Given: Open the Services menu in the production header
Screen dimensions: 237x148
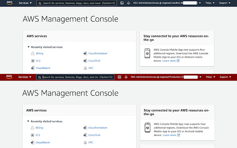Looking at the screenshot, I should click(25, 77).
